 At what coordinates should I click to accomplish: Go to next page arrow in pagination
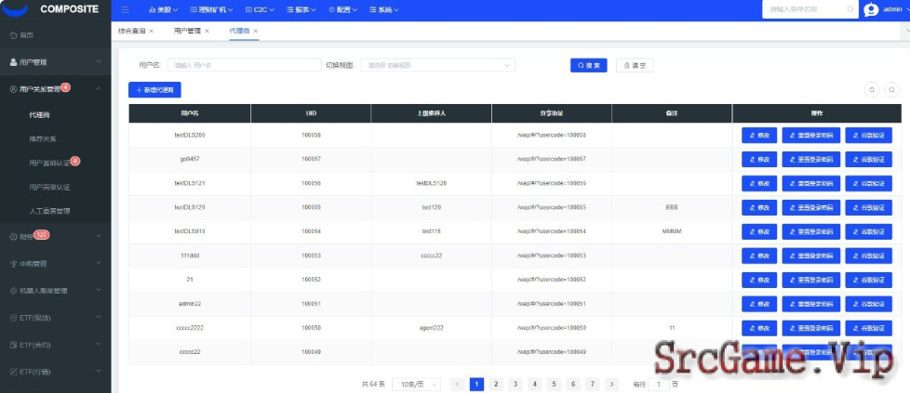click(611, 384)
